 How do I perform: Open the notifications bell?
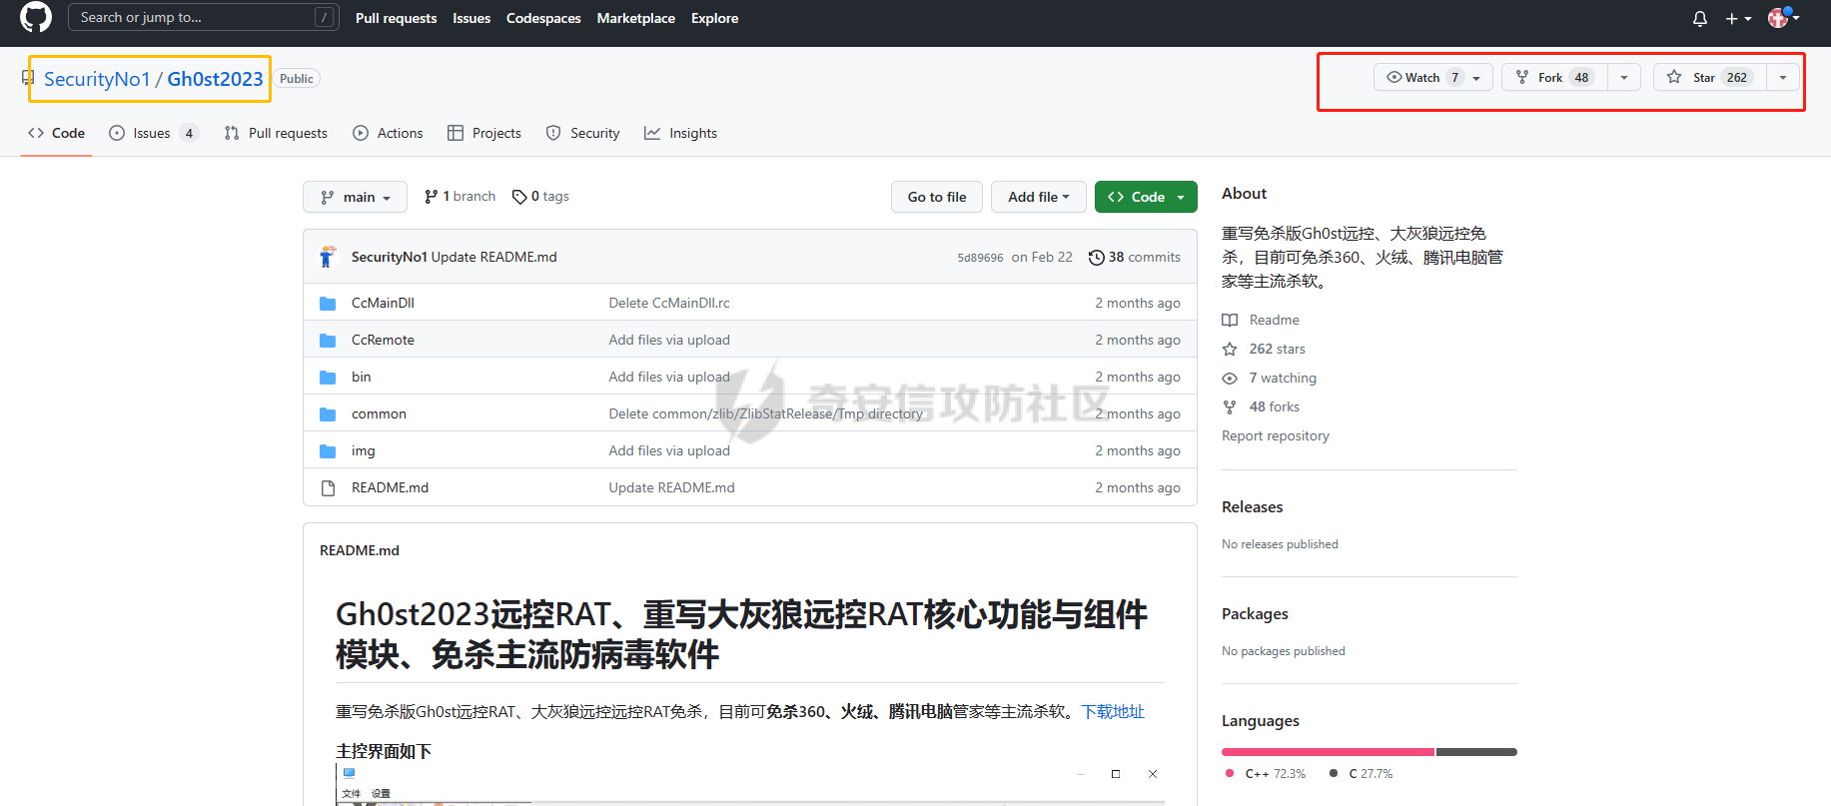click(1700, 18)
